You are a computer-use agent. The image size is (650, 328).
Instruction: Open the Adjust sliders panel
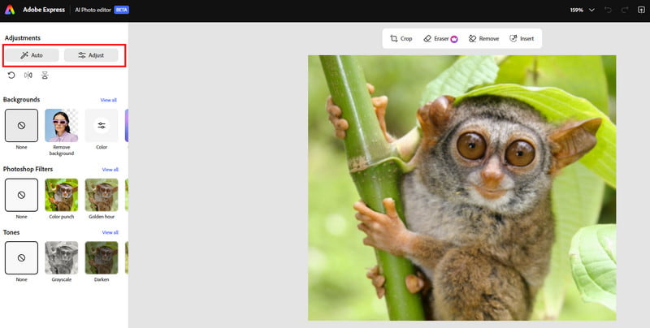coord(91,55)
